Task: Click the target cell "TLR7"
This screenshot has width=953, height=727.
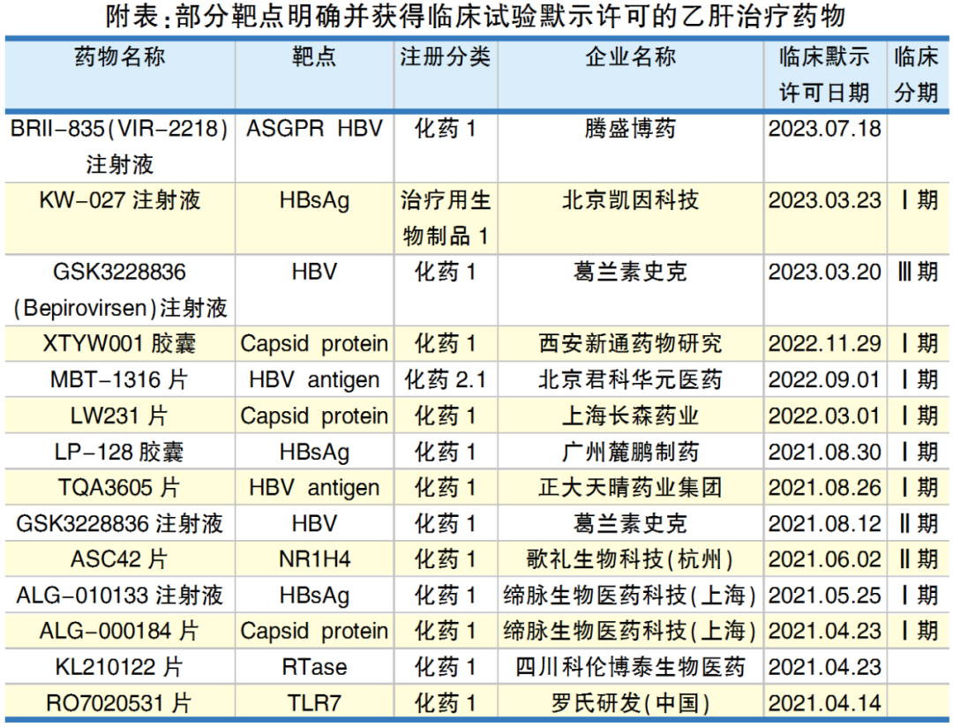Action: (x=313, y=703)
